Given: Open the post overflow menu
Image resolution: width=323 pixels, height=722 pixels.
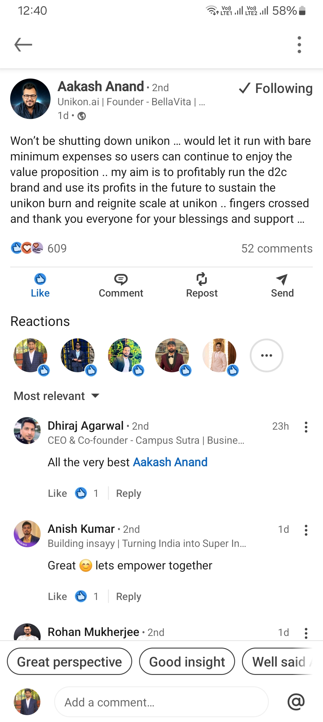Looking at the screenshot, I should click(x=299, y=45).
